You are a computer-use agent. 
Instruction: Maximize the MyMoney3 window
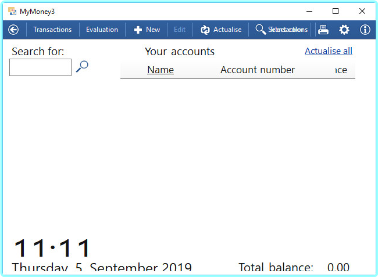coord(336,11)
